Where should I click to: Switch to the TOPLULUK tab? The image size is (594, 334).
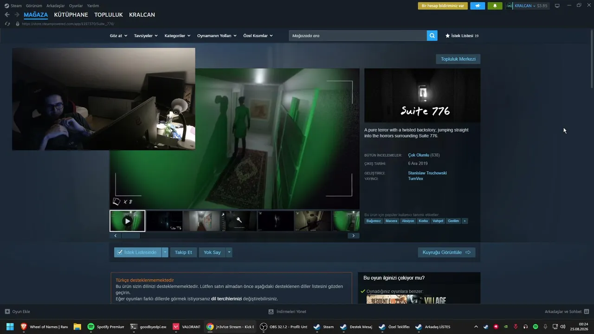pyautogui.click(x=109, y=15)
